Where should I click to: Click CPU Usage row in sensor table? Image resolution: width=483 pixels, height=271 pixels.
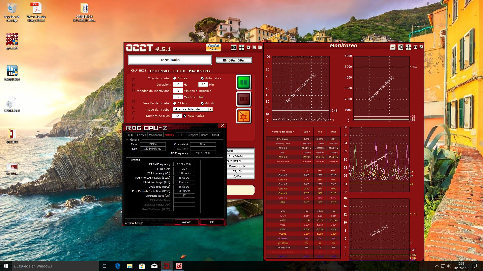[x=303, y=139]
